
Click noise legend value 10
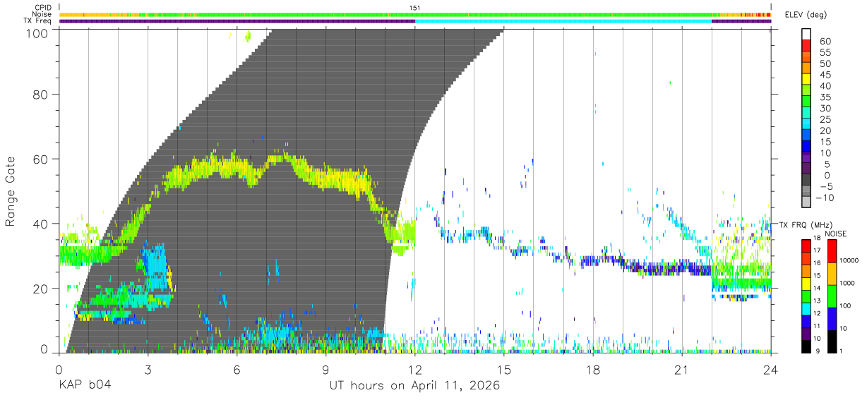click(843, 328)
